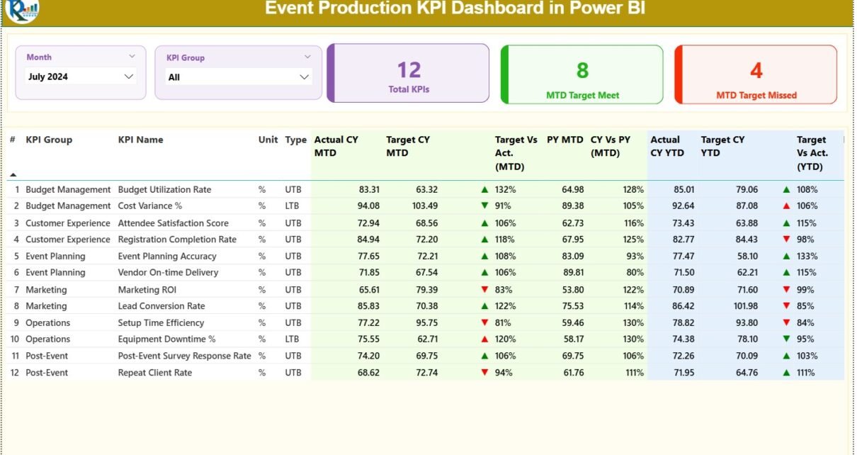This screenshot has height=455, width=857.
Task: Collapse the Month slicer header chevron
Action: [x=132, y=57]
